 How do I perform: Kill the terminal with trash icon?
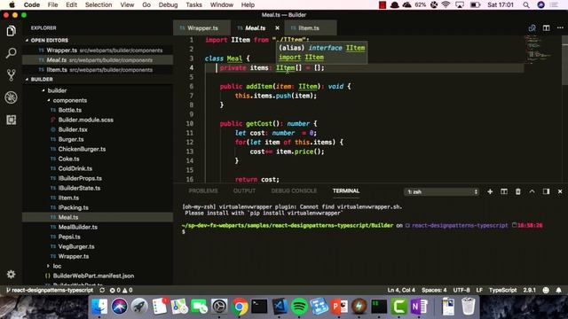tap(518, 191)
